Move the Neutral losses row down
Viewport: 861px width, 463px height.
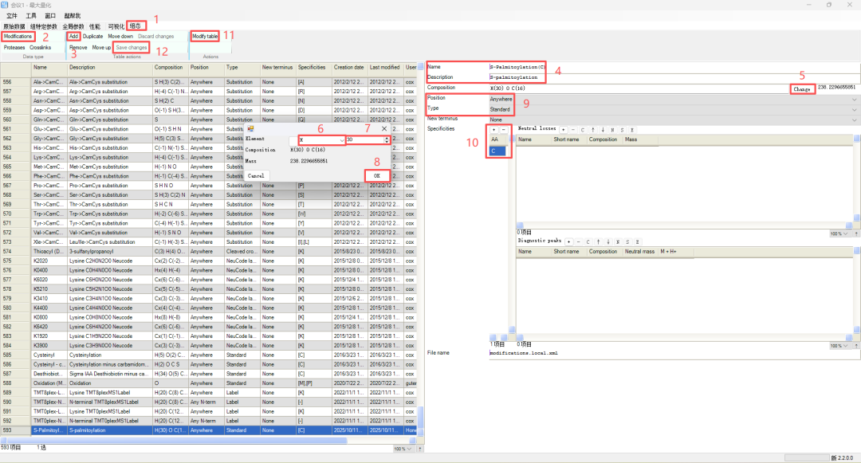603,130
